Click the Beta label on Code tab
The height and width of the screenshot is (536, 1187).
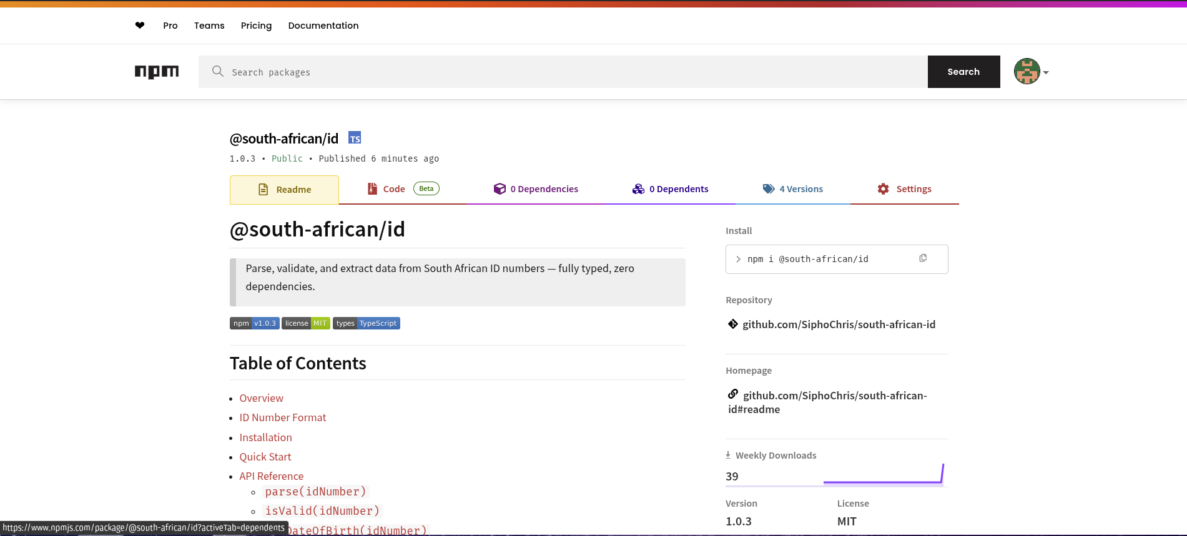coord(426,188)
